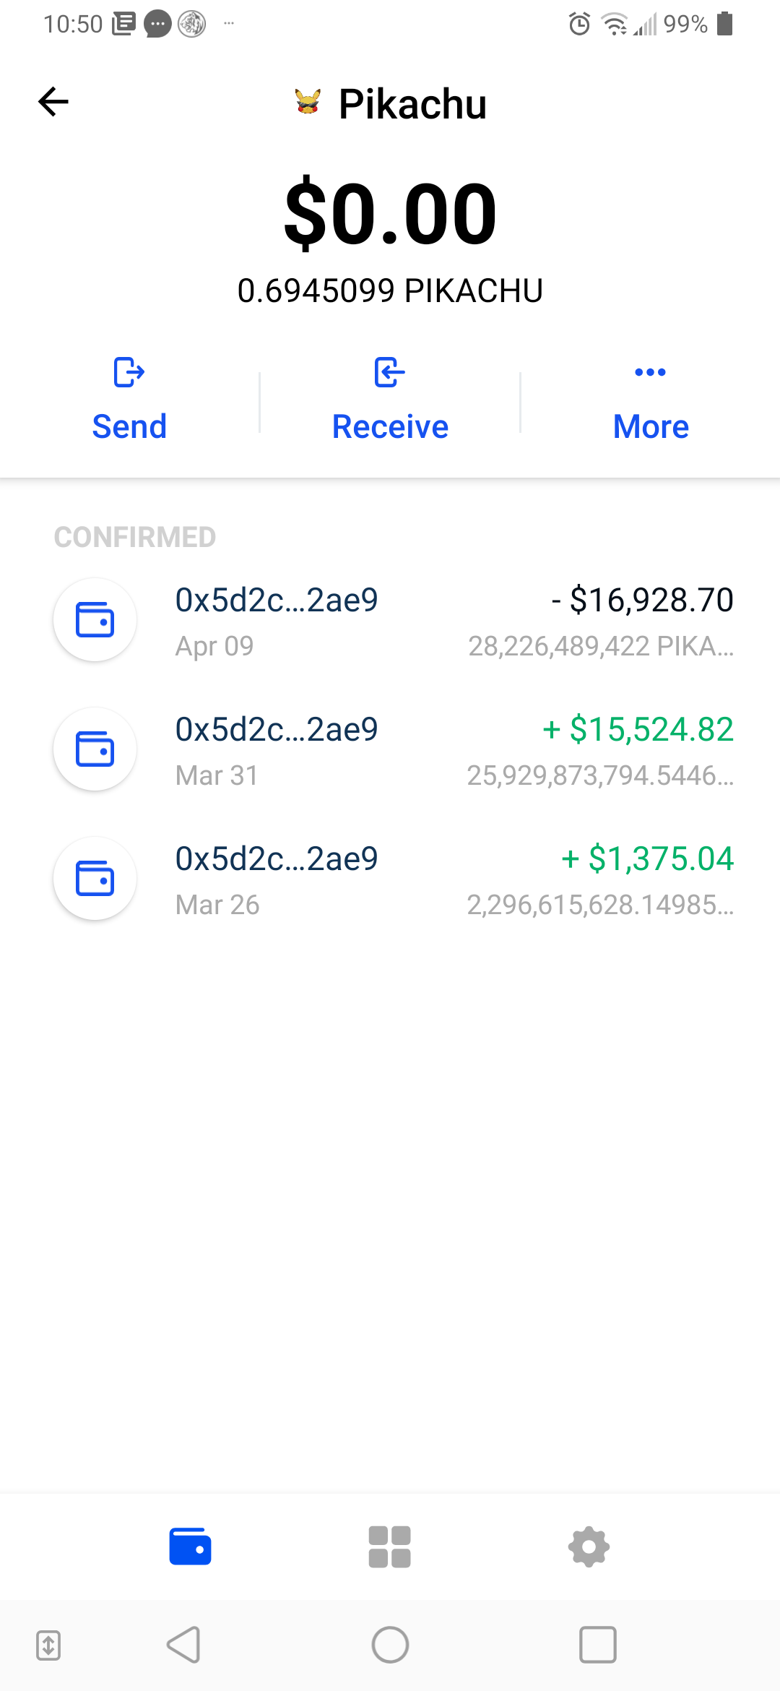Screen dimensions: 780x1691
Task: Click the More label
Action: 651,426
